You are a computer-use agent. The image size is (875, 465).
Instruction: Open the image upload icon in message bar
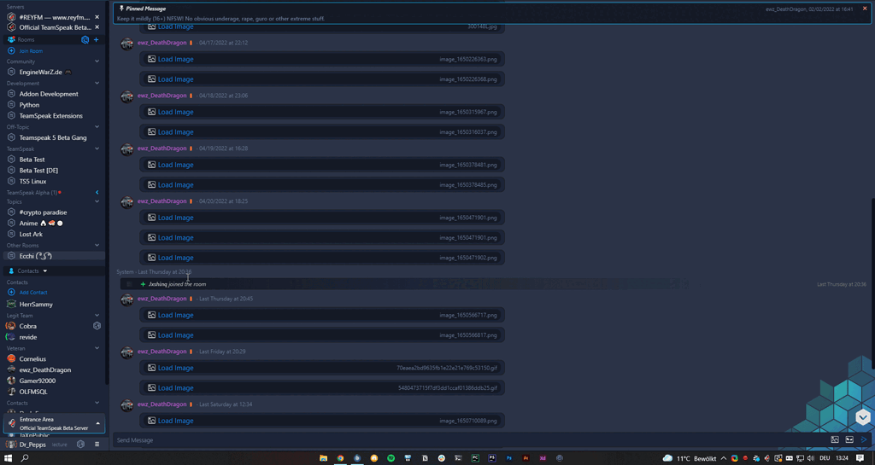(x=835, y=440)
